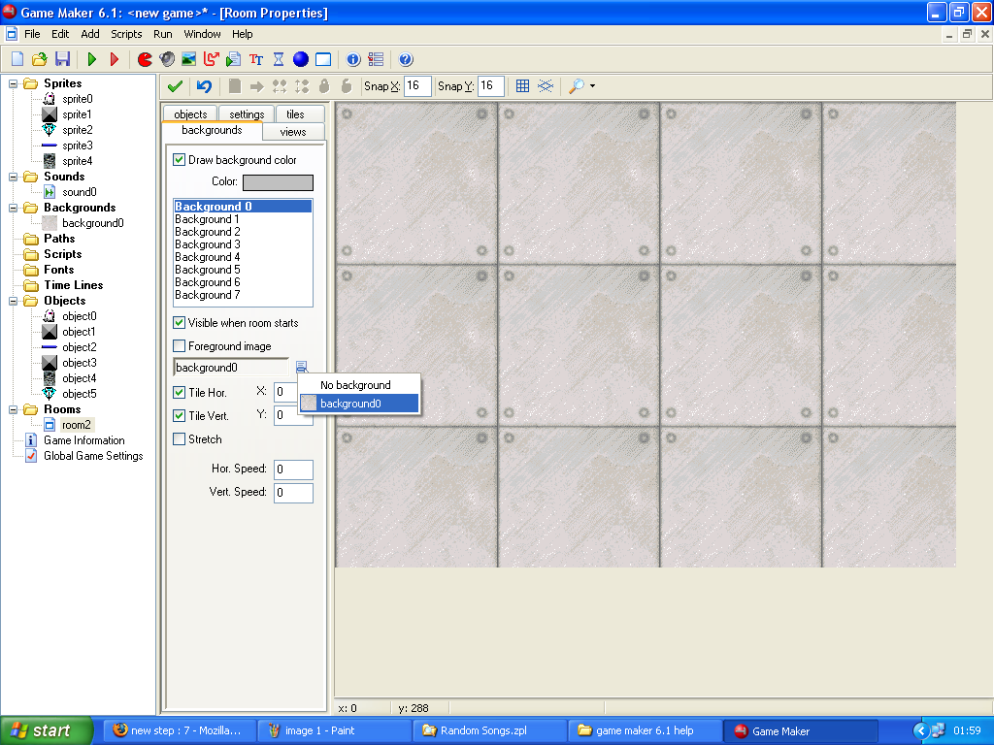Click the Create a time line hourglass icon
The height and width of the screenshot is (745, 994).
[x=279, y=59]
